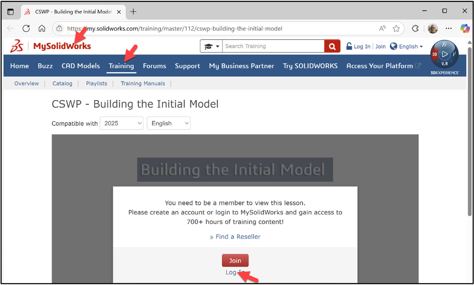Open the Overview sub-navigation link
Viewport: 474px width, 285px height.
[x=26, y=84]
